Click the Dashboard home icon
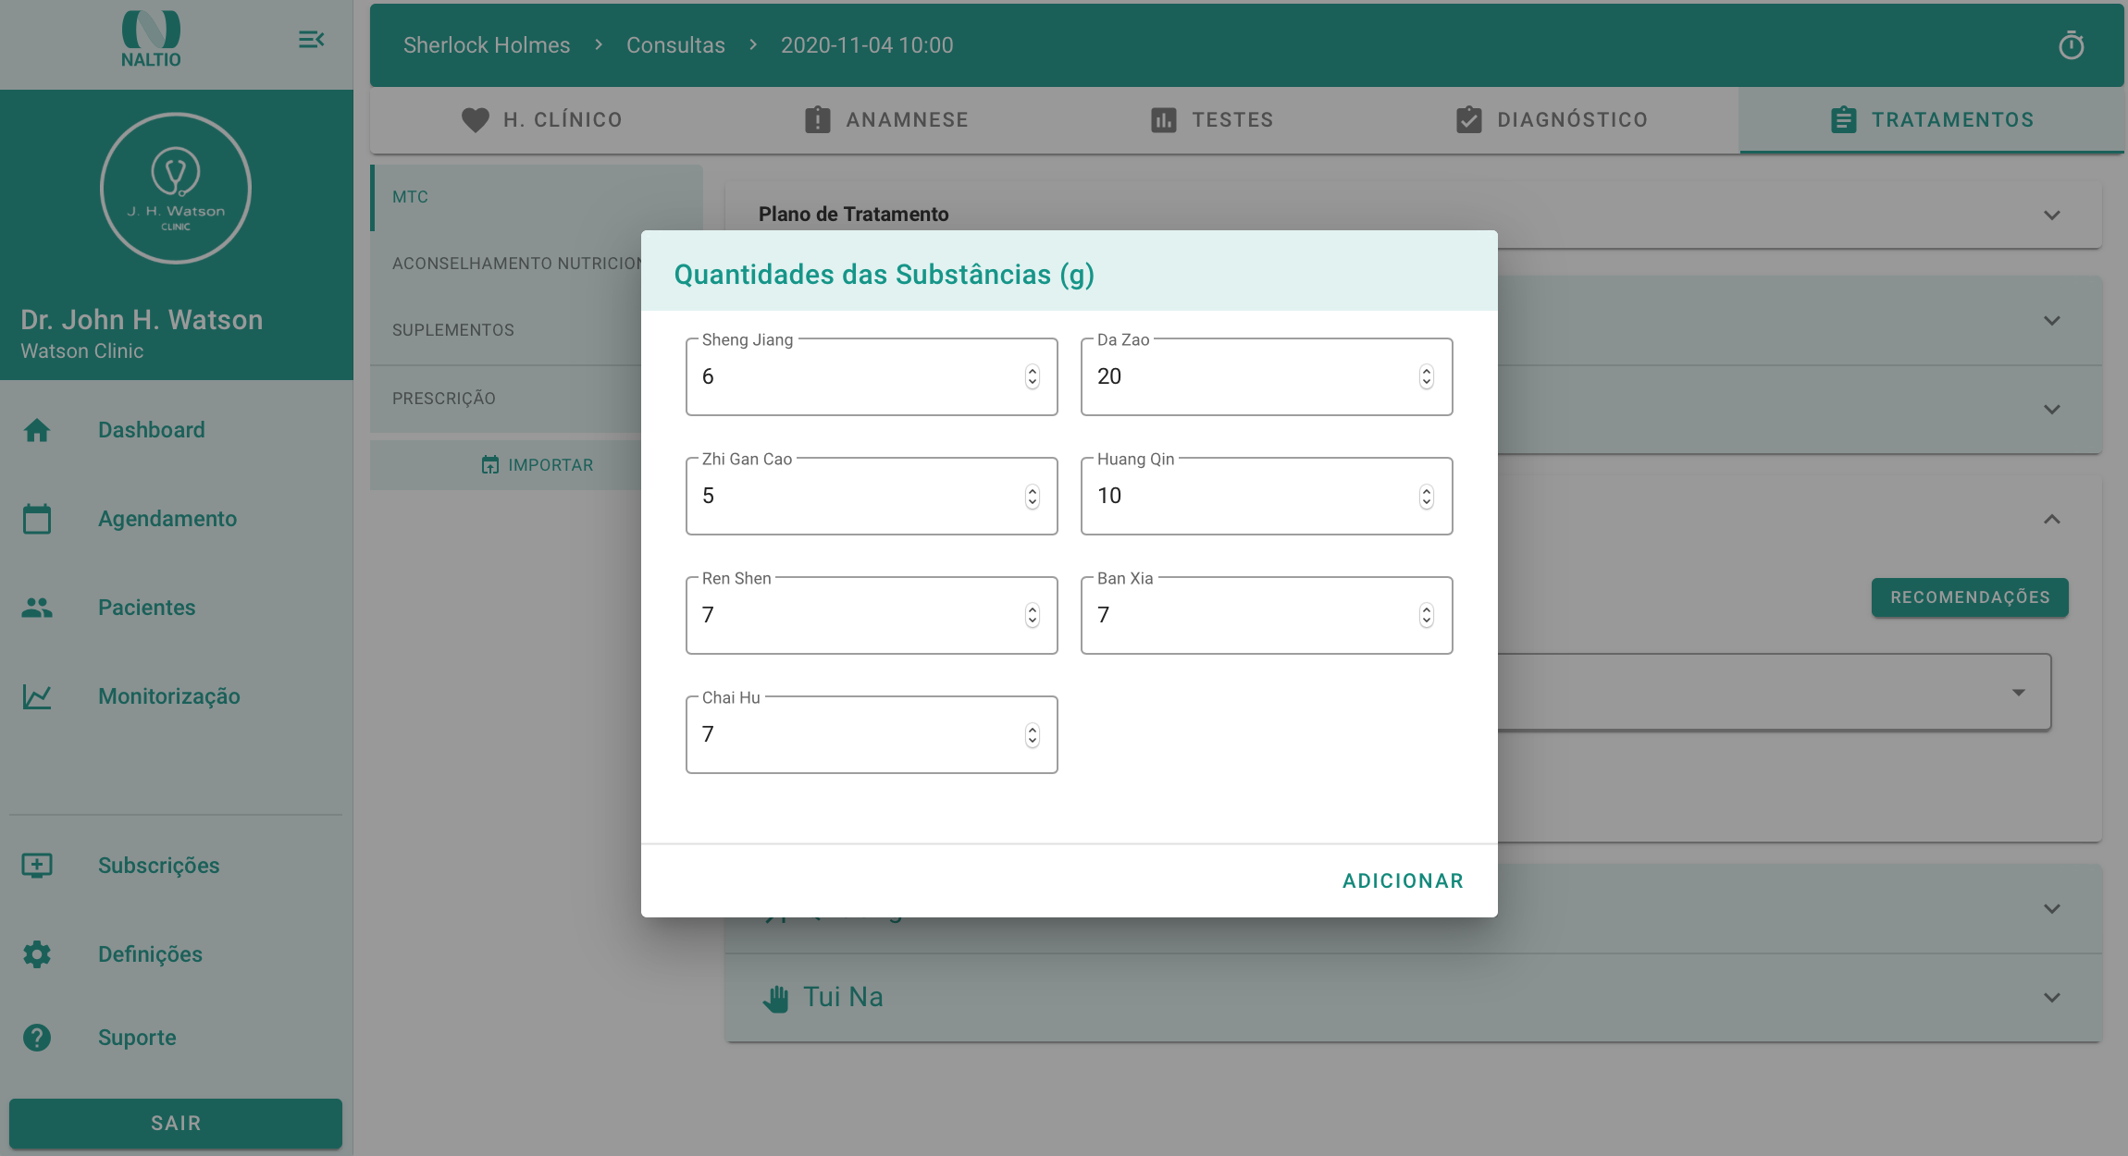2128x1156 pixels. point(37,430)
